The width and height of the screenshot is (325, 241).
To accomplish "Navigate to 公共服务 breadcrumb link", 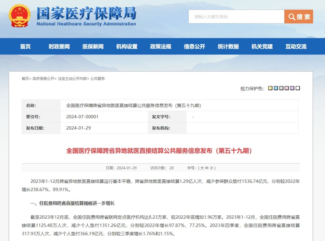I will [x=98, y=79].
